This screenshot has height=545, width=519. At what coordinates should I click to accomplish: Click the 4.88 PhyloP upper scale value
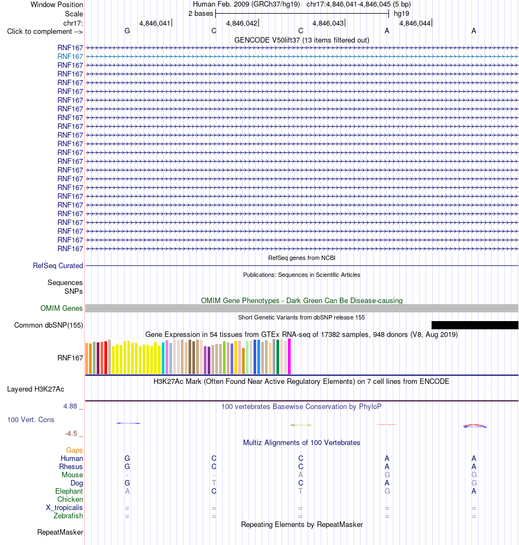(70, 406)
